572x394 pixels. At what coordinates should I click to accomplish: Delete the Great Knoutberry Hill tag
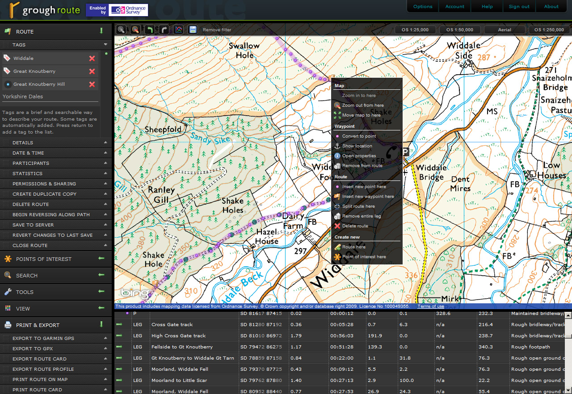92,84
